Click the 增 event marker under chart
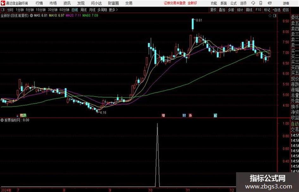 163,115
